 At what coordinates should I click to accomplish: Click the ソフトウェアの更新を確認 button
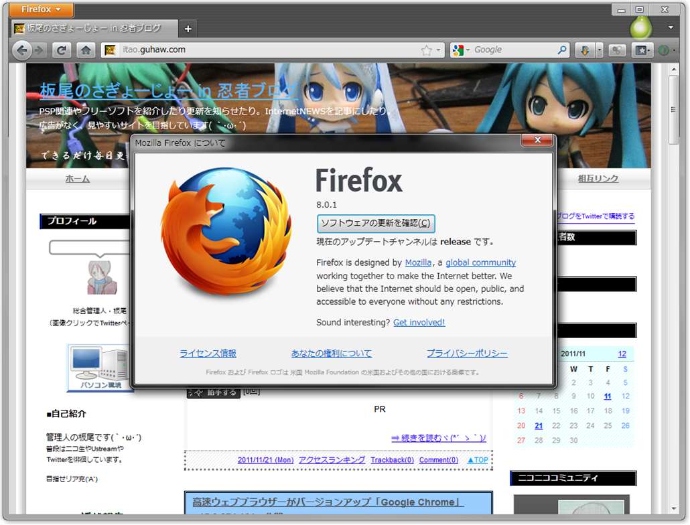point(376,223)
